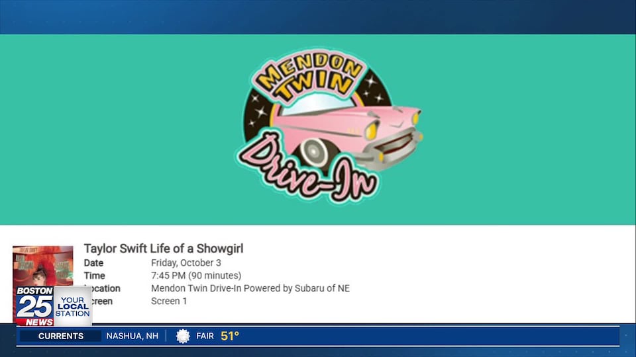
Task: Click the 'FAIR' weather condition text
Action: click(x=205, y=336)
